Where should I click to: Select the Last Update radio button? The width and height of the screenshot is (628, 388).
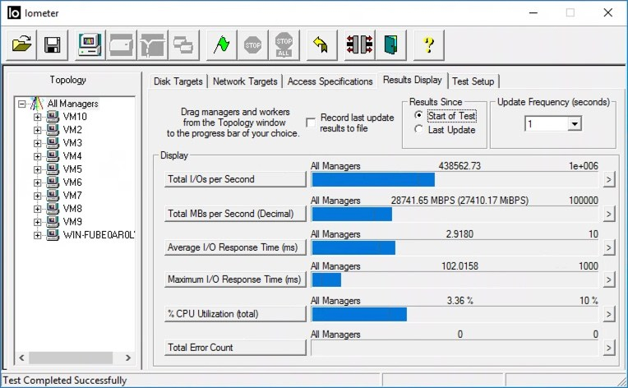(418, 129)
